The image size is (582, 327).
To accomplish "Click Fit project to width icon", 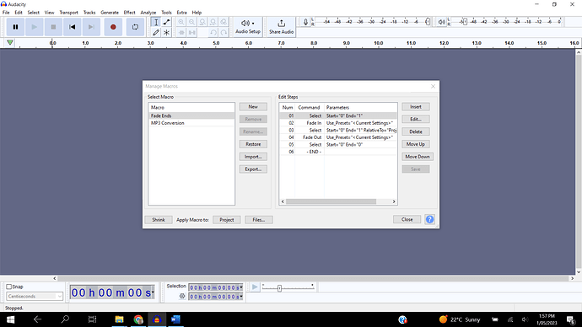I will (213, 22).
